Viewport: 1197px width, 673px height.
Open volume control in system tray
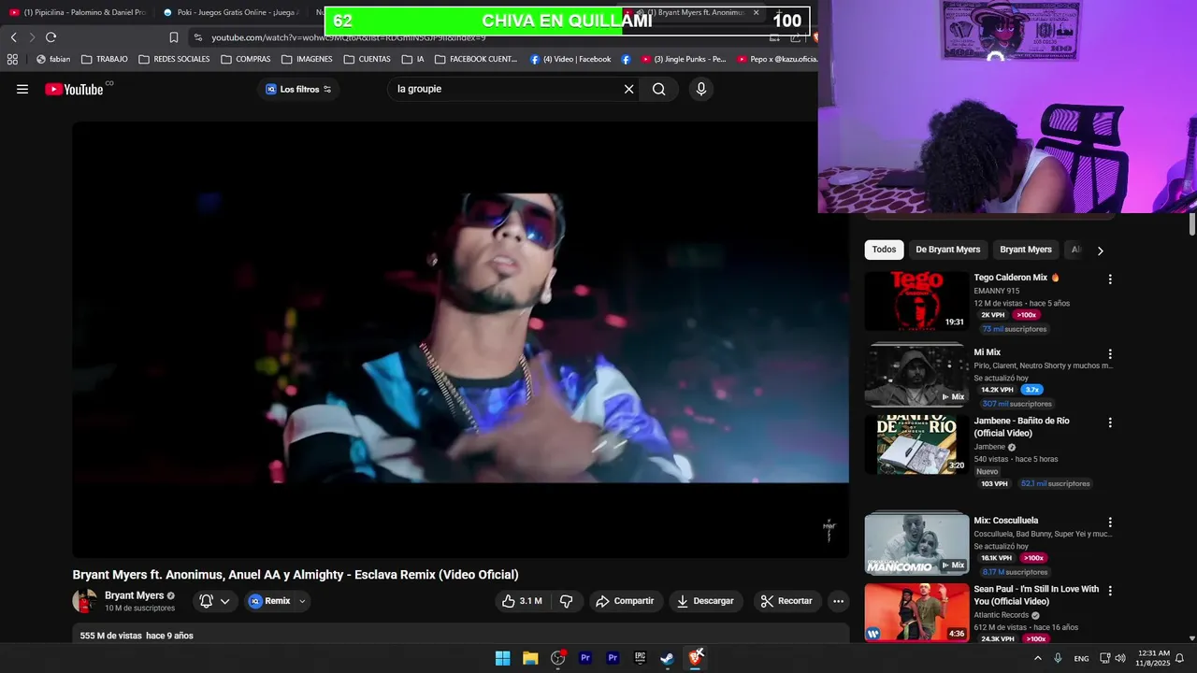pos(1120,658)
